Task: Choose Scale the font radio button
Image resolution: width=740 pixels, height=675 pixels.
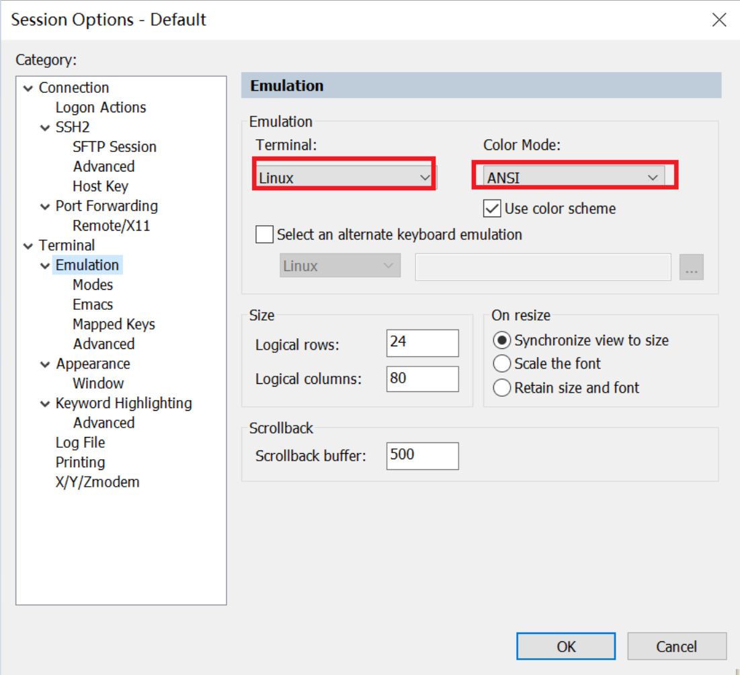Action: (502, 364)
